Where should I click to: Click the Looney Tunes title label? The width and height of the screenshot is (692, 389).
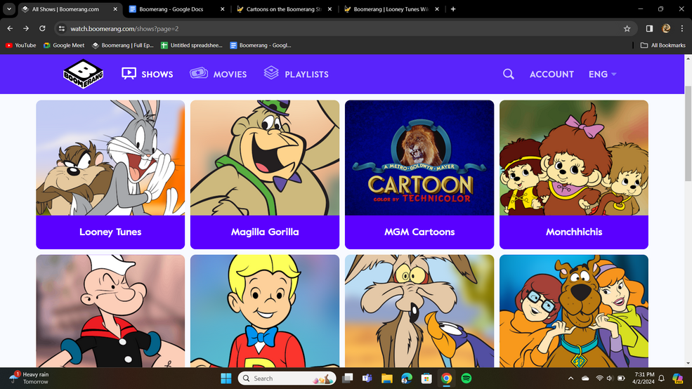110,232
